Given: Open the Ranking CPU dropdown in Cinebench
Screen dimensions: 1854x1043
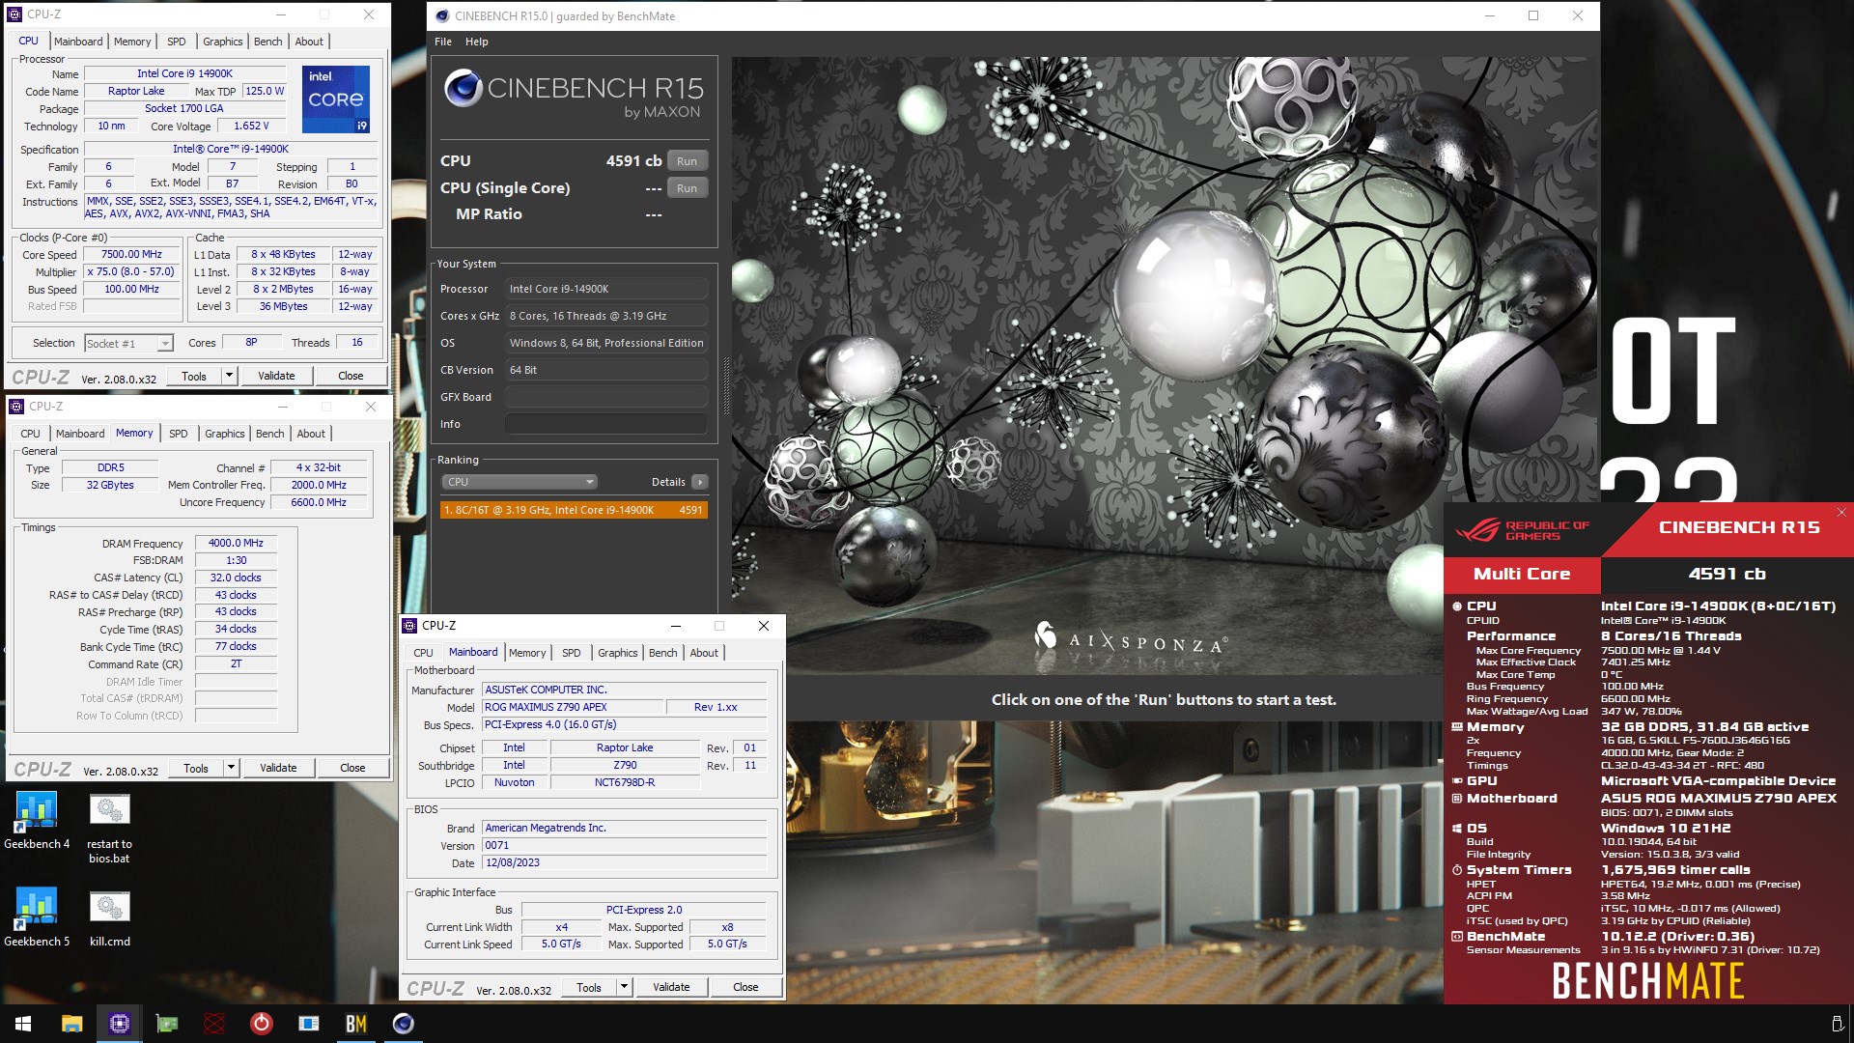Looking at the screenshot, I should 520,482.
